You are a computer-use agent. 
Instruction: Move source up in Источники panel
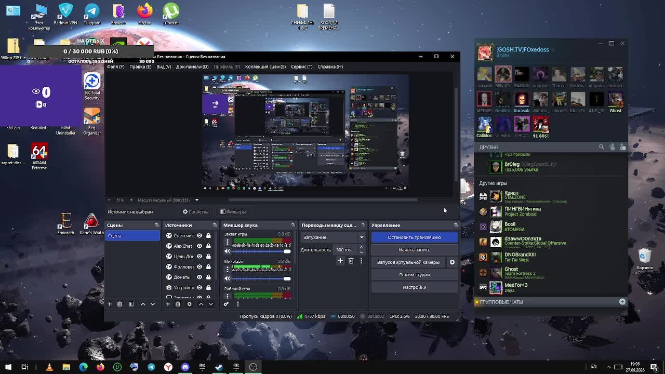click(x=201, y=304)
